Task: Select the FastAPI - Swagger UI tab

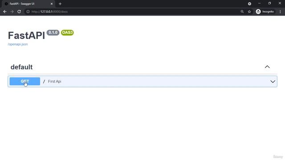Action: coord(28,4)
